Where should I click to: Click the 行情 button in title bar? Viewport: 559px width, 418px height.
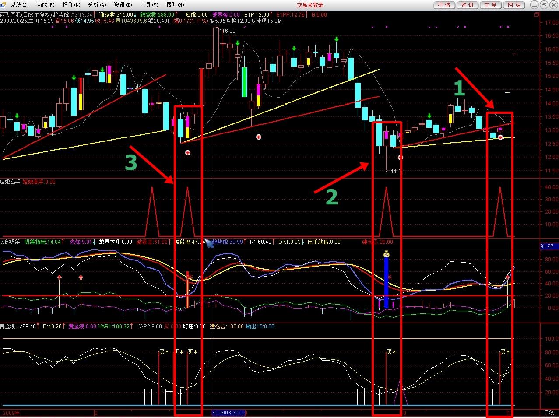444,5
